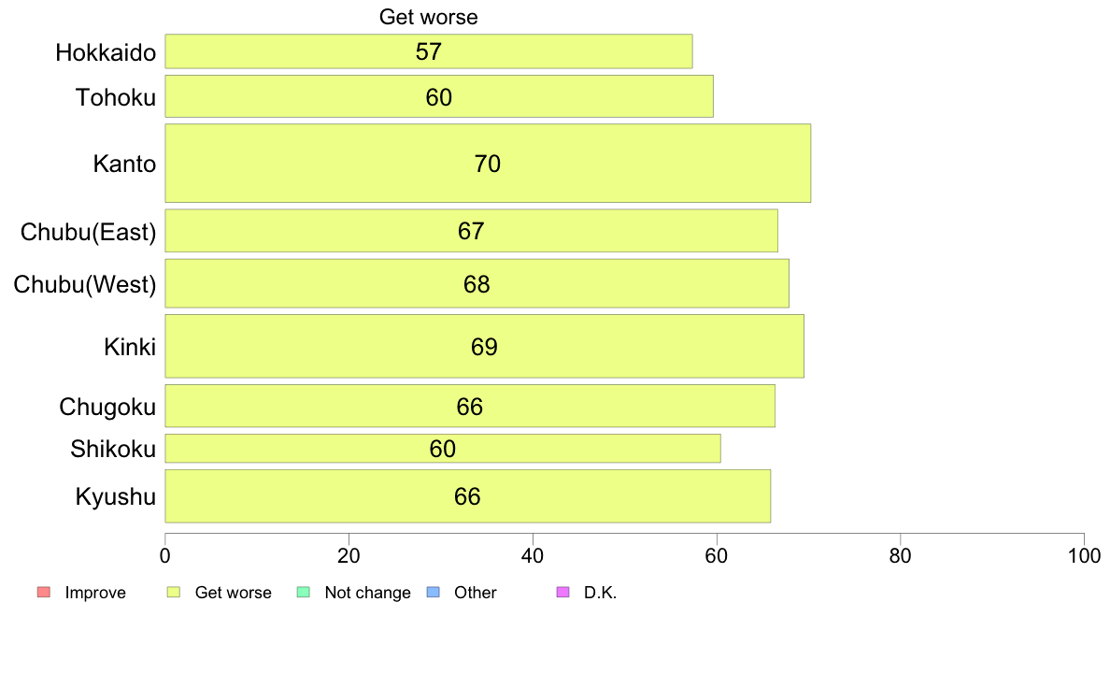Select the Chubu(West) bar showing 68
1110x688 pixels.
[477, 283]
